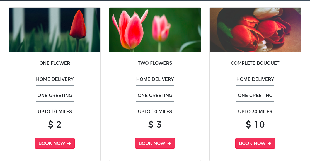The image size is (310, 168).
Task: Select the single red tulip image
Action: (x=55, y=30)
